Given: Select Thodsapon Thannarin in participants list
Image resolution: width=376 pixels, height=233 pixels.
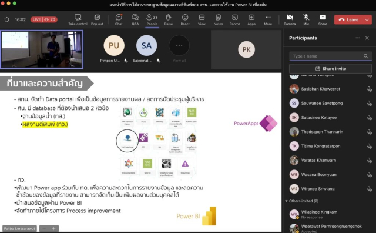Looking at the screenshot, I should [330, 132].
